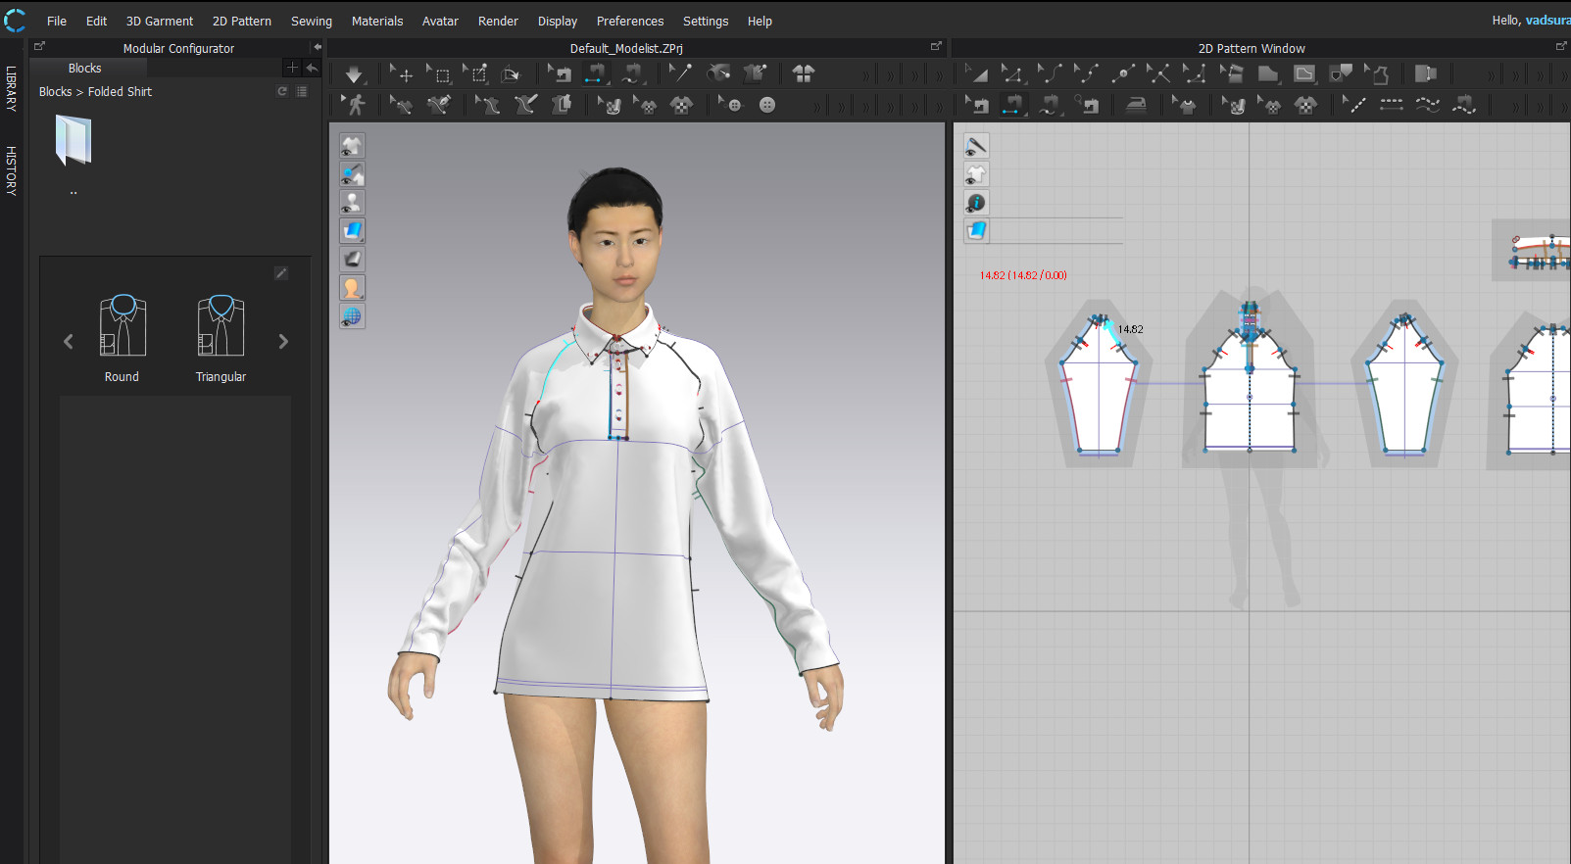
Task: Expand hidden 3D toolbar items via chevron
Action: click(x=865, y=75)
